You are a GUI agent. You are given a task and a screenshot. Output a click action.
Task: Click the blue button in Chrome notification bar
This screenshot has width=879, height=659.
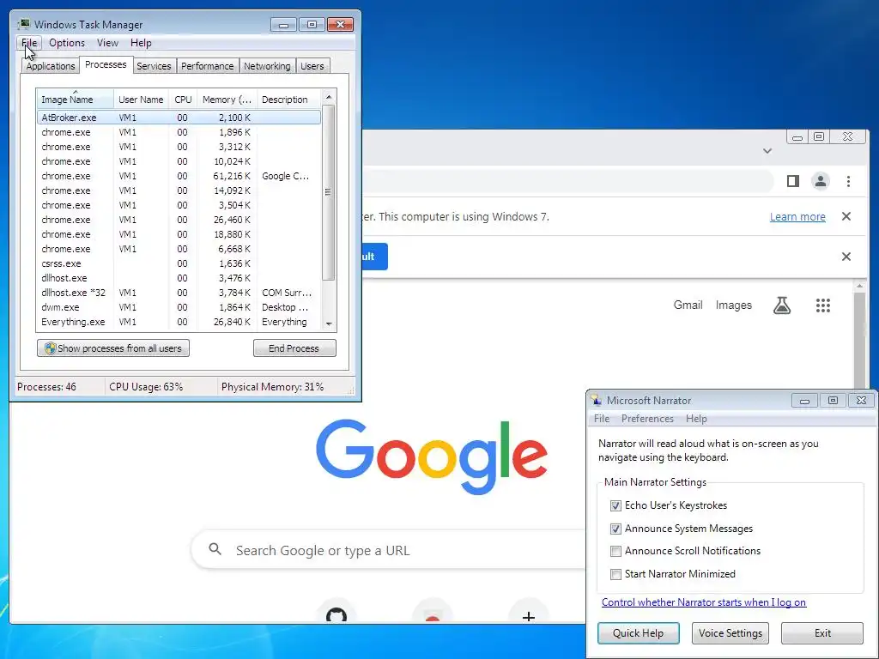pos(374,257)
